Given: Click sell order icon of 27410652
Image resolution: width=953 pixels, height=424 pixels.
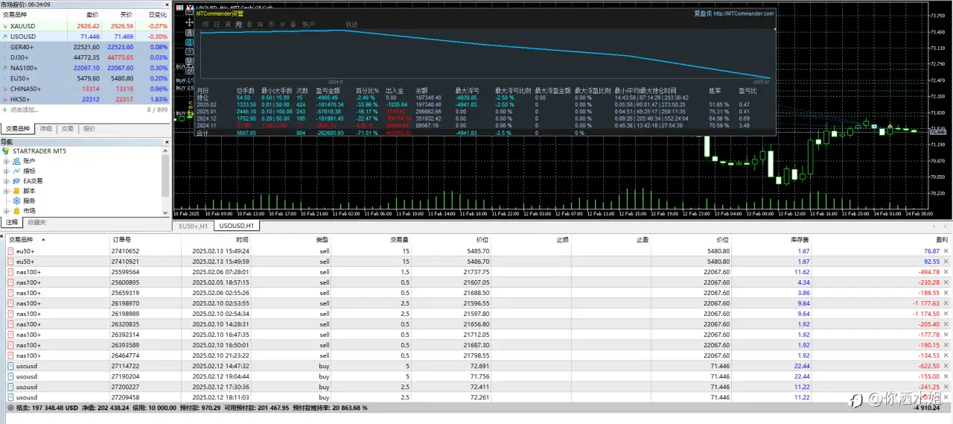Looking at the screenshot, I should pyautogui.click(x=10, y=251).
